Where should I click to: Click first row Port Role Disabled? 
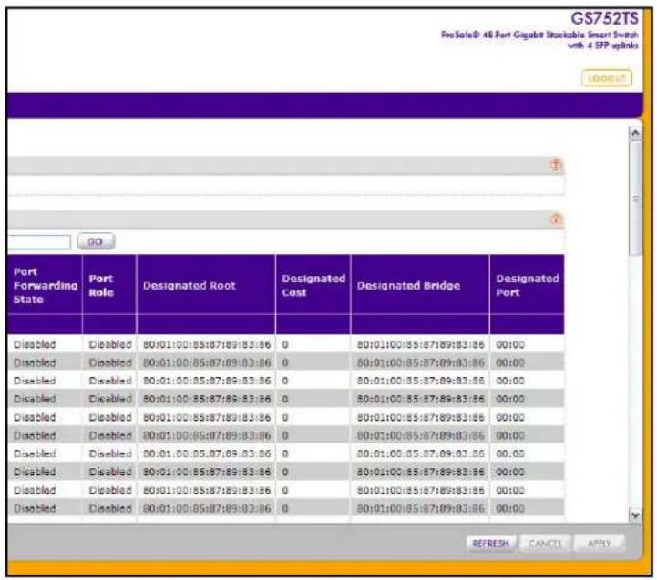pos(110,345)
